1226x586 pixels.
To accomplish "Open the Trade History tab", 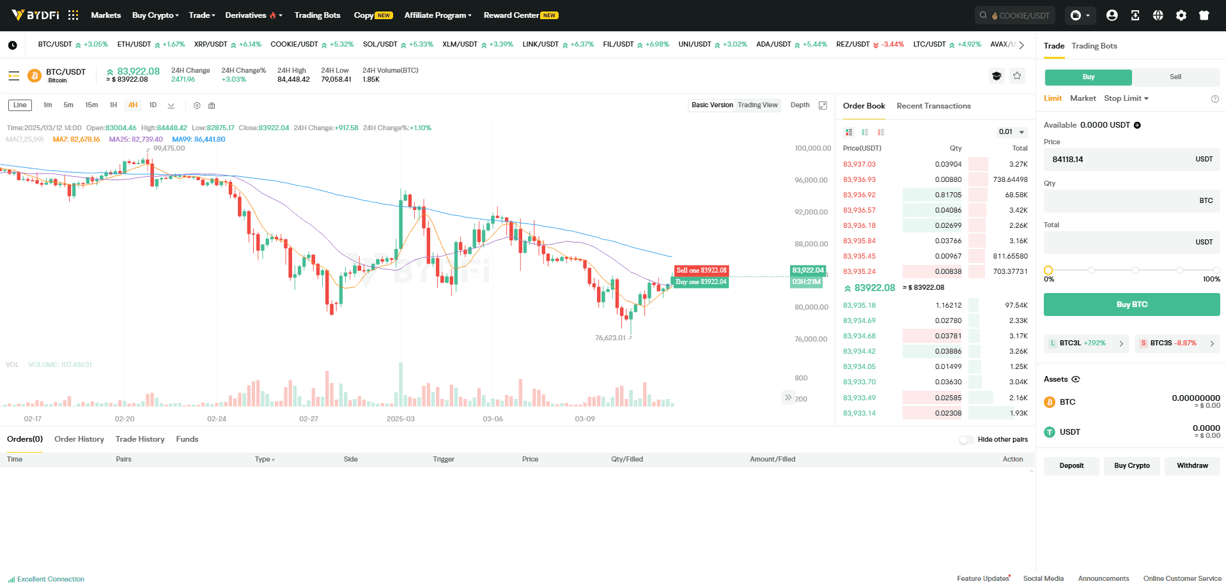I will (140, 439).
